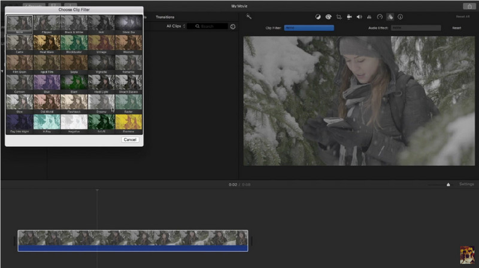This screenshot has height=268, width=479.
Task: Select the Blockbuster filter
Action: 74,44
